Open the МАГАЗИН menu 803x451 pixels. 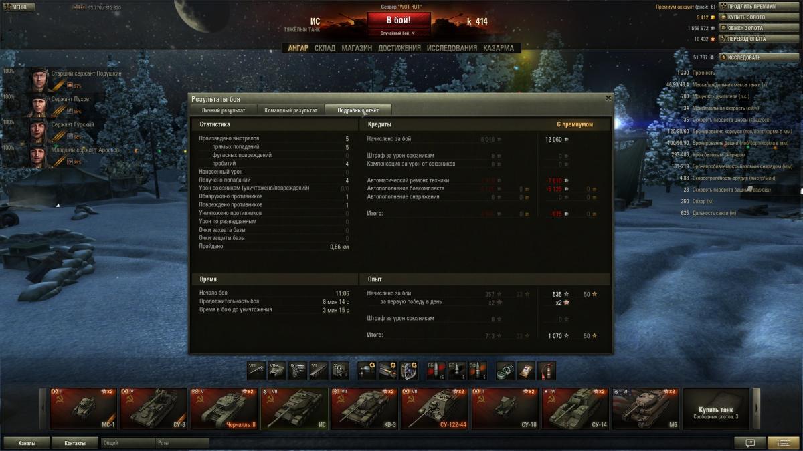(357, 48)
